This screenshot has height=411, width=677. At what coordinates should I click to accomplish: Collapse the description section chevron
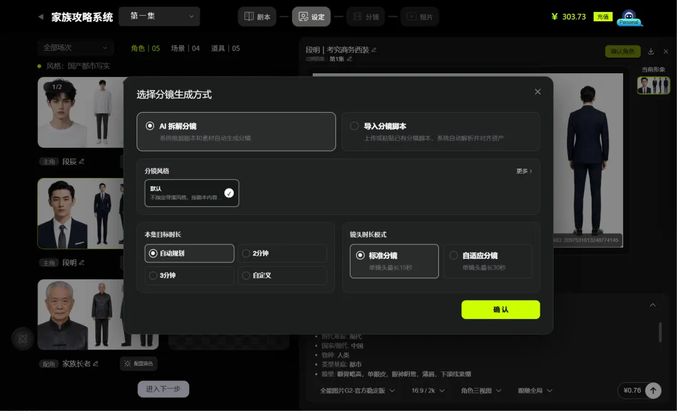click(x=653, y=304)
